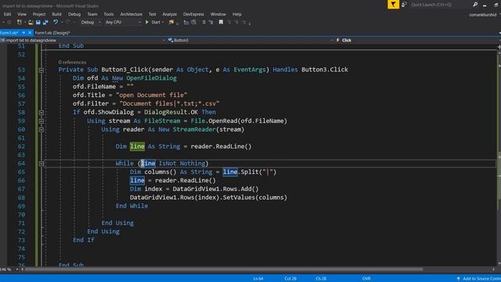Open the DevExpress menu
The height and width of the screenshot is (282, 501).
click(x=193, y=14)
